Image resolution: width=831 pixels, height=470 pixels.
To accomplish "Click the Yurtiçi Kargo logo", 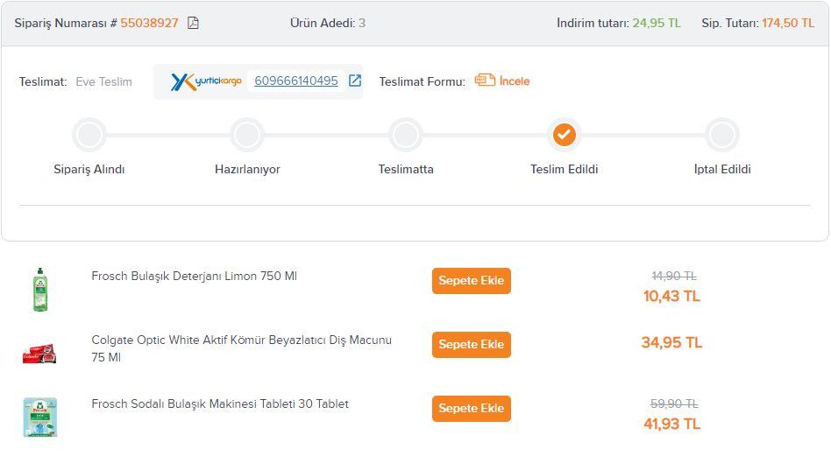I will point(206,81).
